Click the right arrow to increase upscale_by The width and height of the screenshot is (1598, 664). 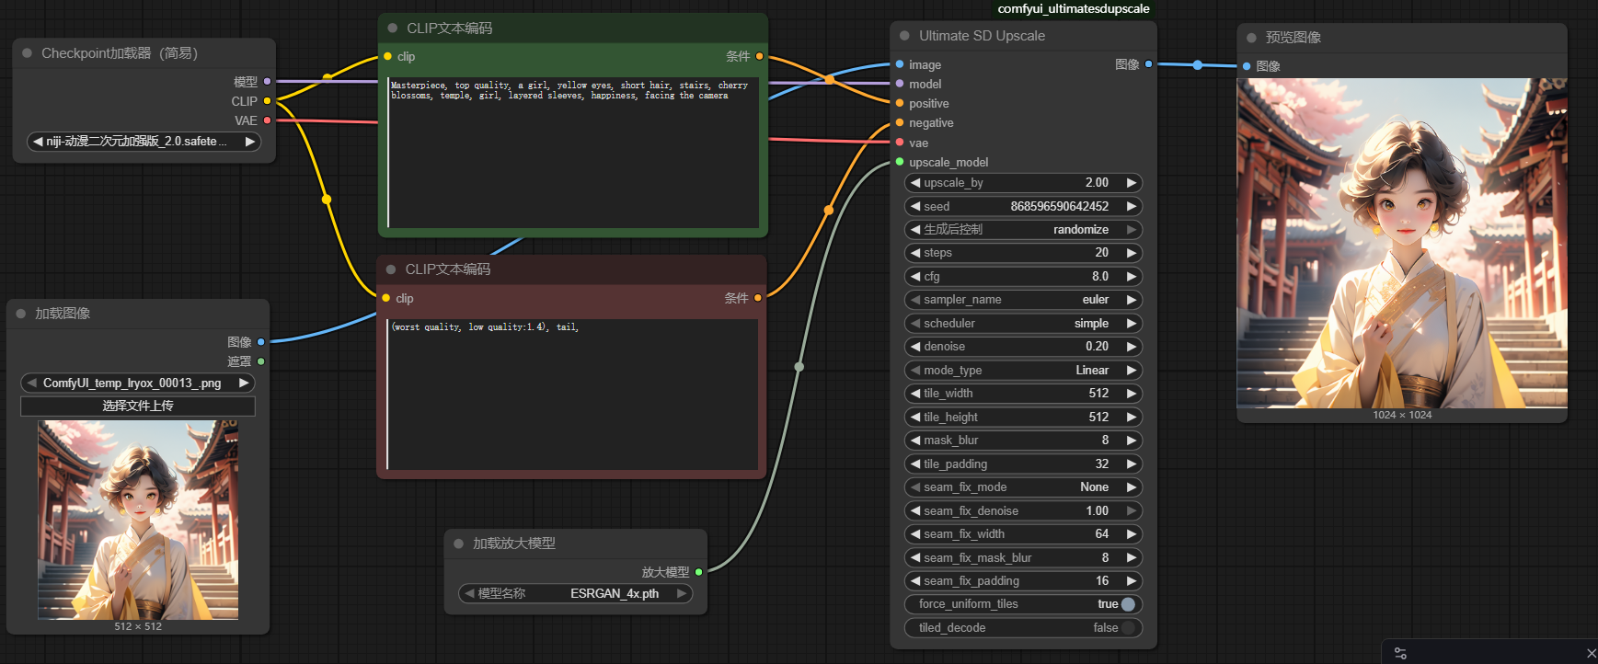[x=1132, y=183]
